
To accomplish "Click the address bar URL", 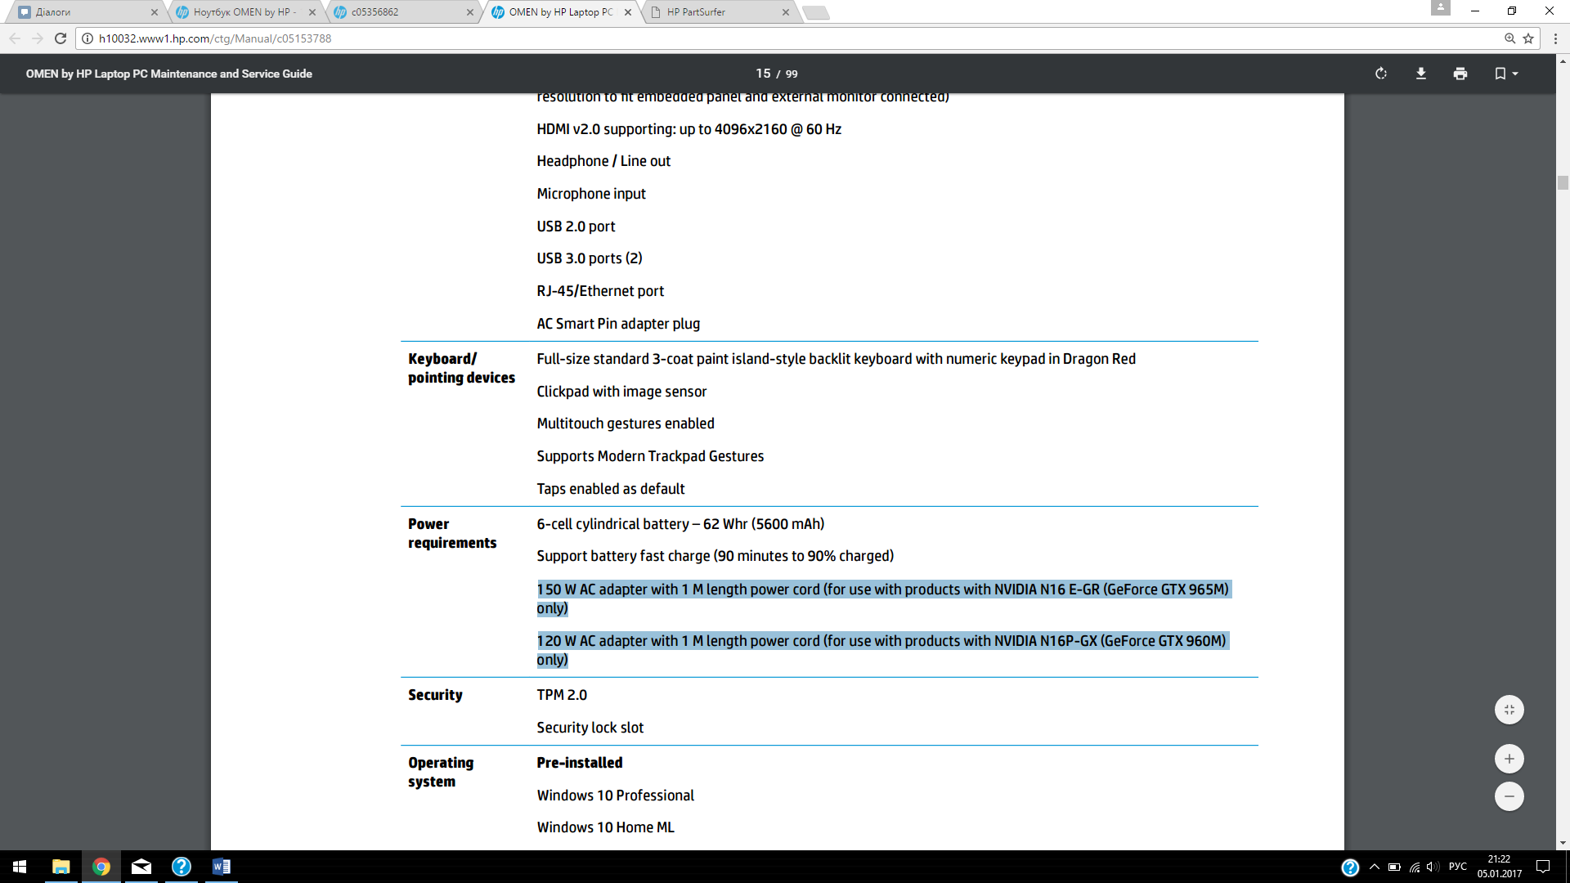I will click(215, 38).
